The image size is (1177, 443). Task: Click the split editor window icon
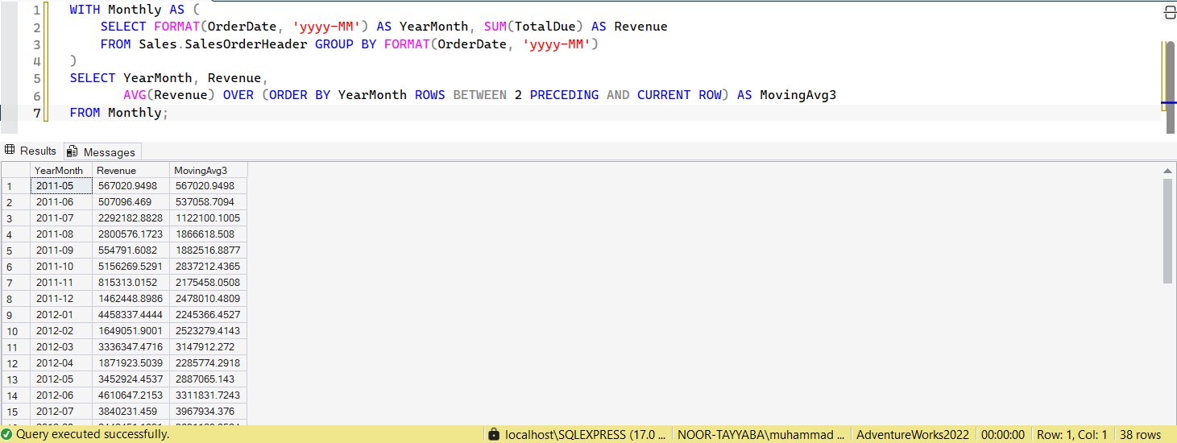click(x=1170, y=12)
